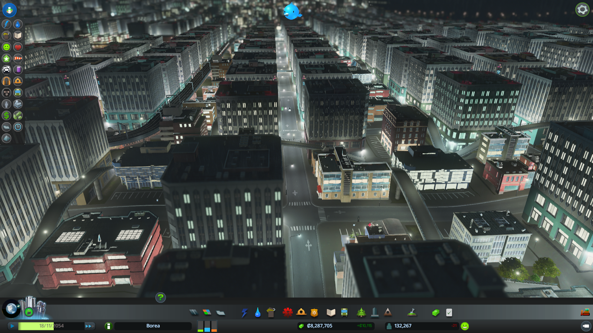Open the green question mark advisor
This screenshot has width=593, height=333.
(160, 297)
